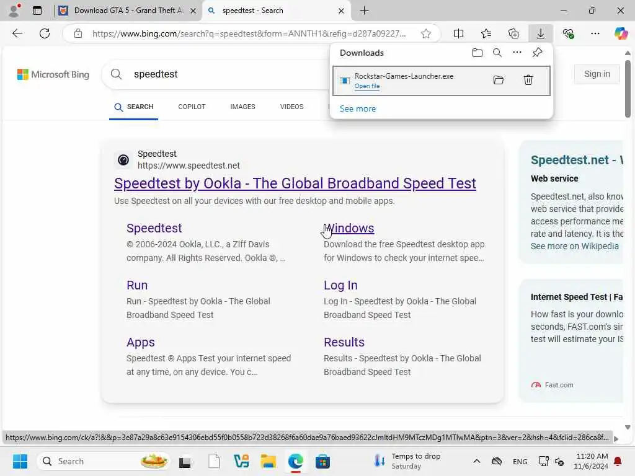
Task: Open the Windows sublink
Action: click(349, 228)
